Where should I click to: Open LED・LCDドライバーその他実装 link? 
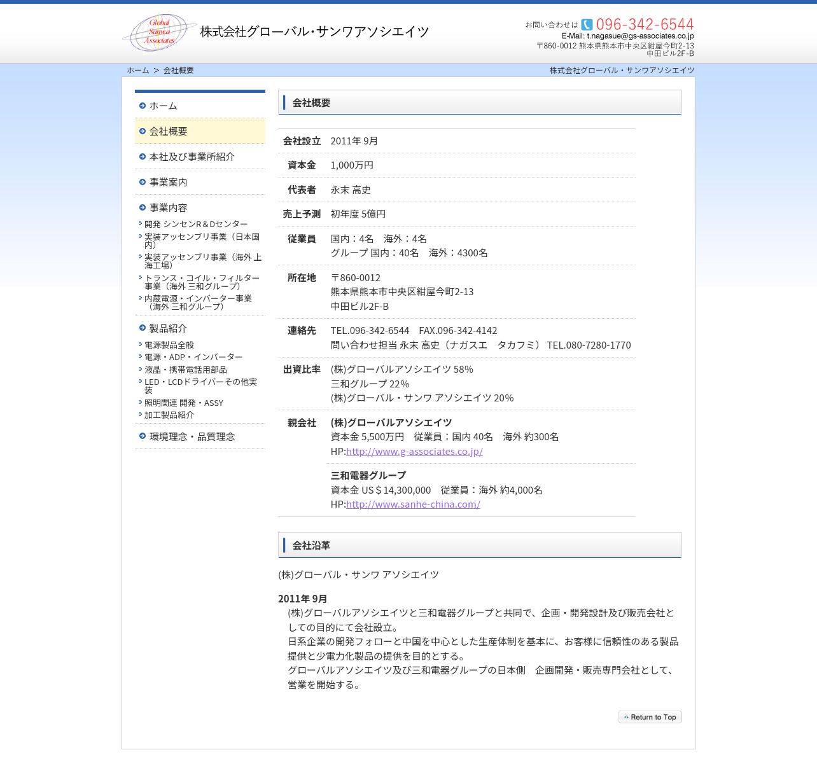point(201,385)
